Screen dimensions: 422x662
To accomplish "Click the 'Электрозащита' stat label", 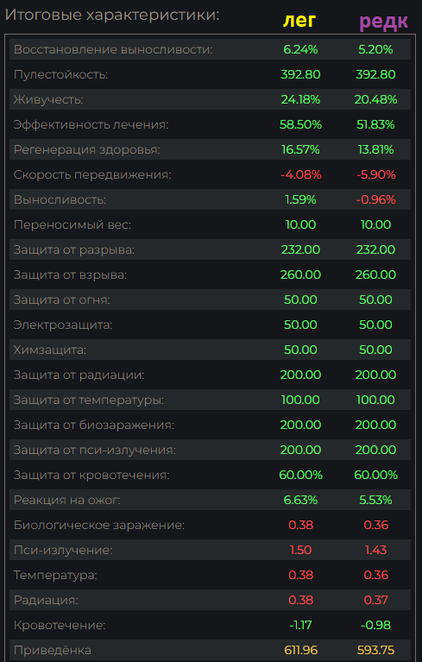I will 63,325.
